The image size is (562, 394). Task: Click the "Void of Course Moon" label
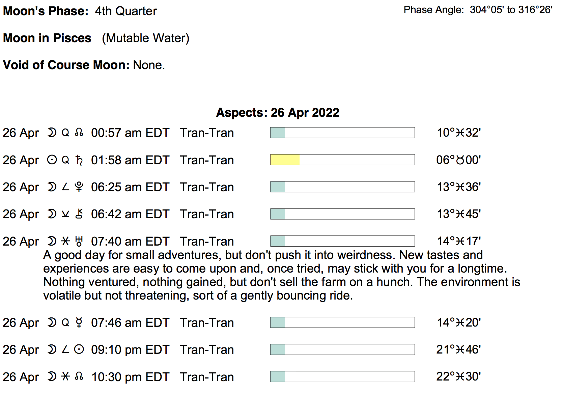click(66, 65)
